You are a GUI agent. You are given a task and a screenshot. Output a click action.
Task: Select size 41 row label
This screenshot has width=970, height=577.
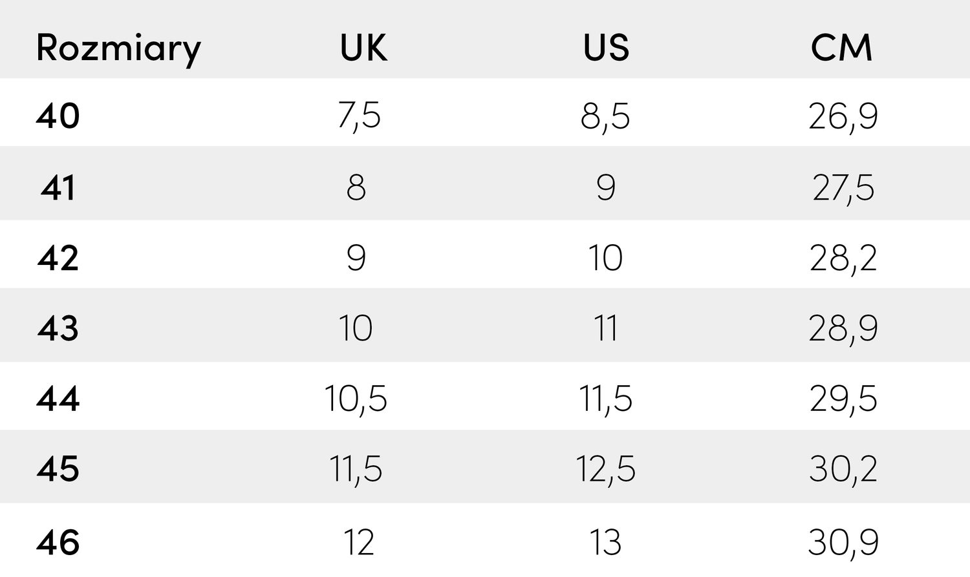(58, 188)
